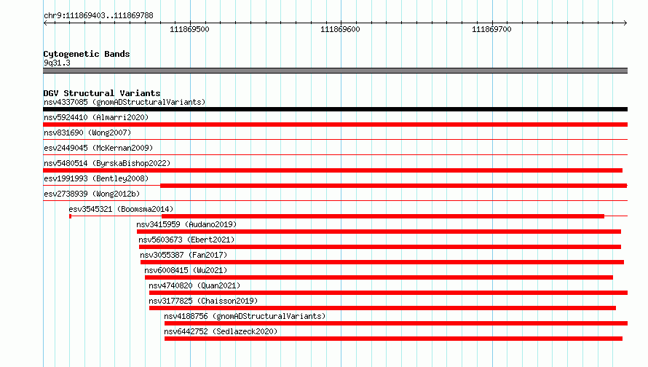
Task: Click the red bar under nsv5480514
Action: point(333,170)
